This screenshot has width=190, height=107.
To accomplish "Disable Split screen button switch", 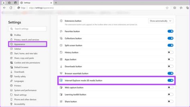I will click(170, 45).
